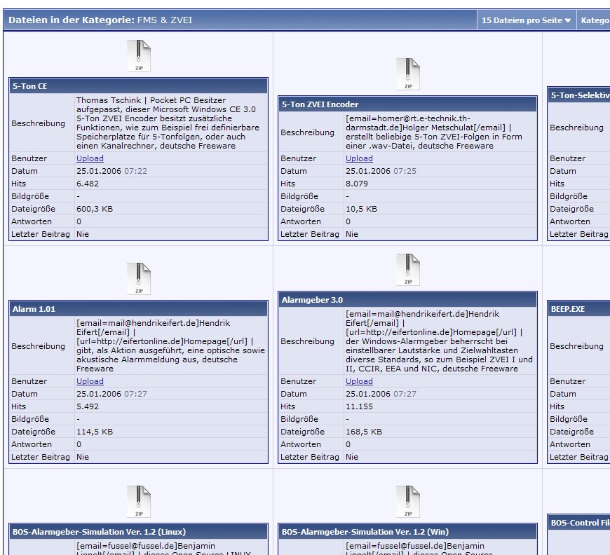This screenshot has height=555, width=610.
Task: Expand the '15 Dateien pro Seite' dropdown
Action: (x=526, y=20)
